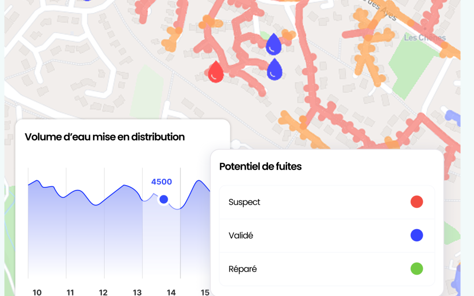This screenshot has width=474, height=296.
Task: Click the red leak droplet marker
Action: coord(215,73)
